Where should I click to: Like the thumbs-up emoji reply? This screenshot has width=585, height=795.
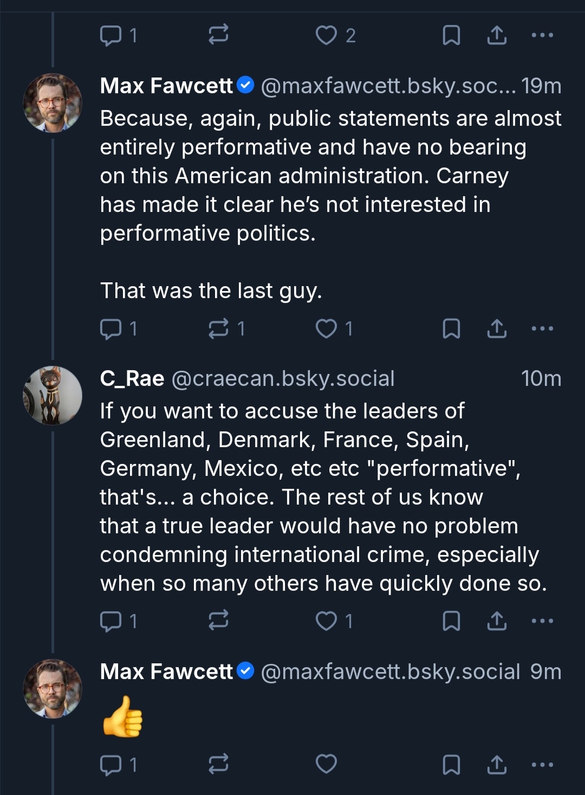(x=326, y=764)
